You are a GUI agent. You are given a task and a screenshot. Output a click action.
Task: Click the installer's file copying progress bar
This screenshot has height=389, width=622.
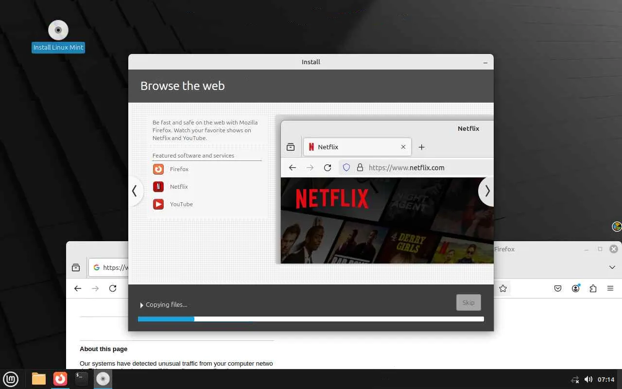(x=311, y=319)
